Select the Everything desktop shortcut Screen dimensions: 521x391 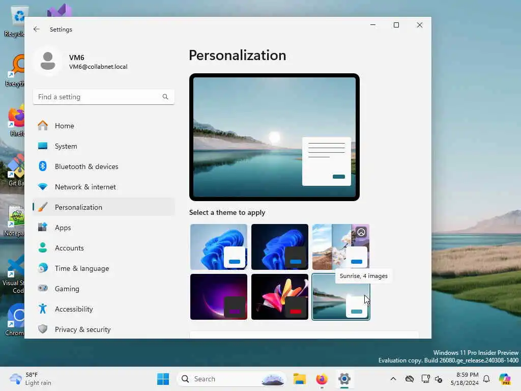(14, 70)
